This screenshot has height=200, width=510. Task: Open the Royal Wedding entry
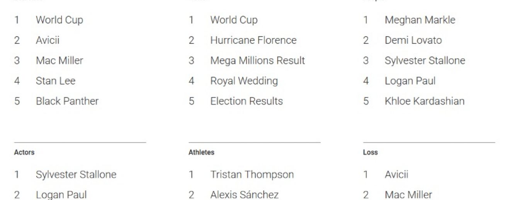244,81
